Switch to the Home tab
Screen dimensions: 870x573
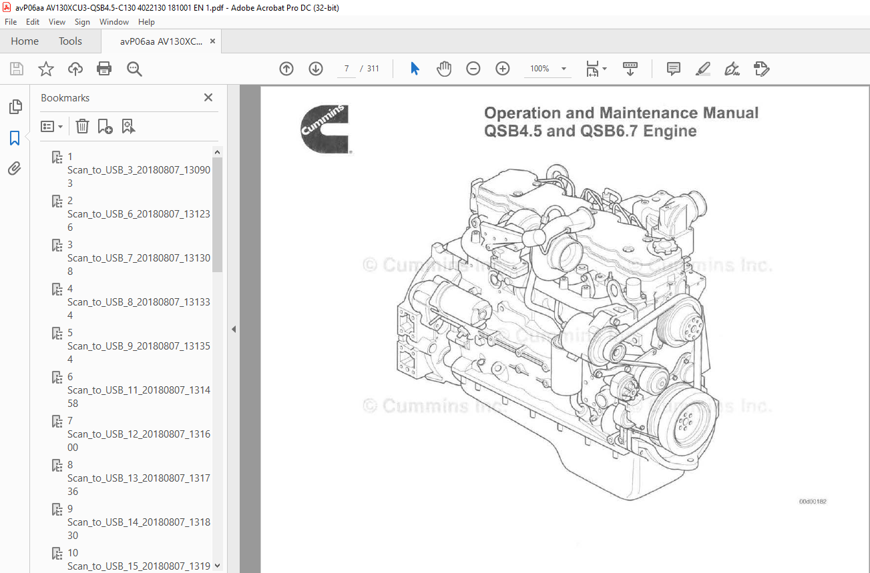pos(25,41)
